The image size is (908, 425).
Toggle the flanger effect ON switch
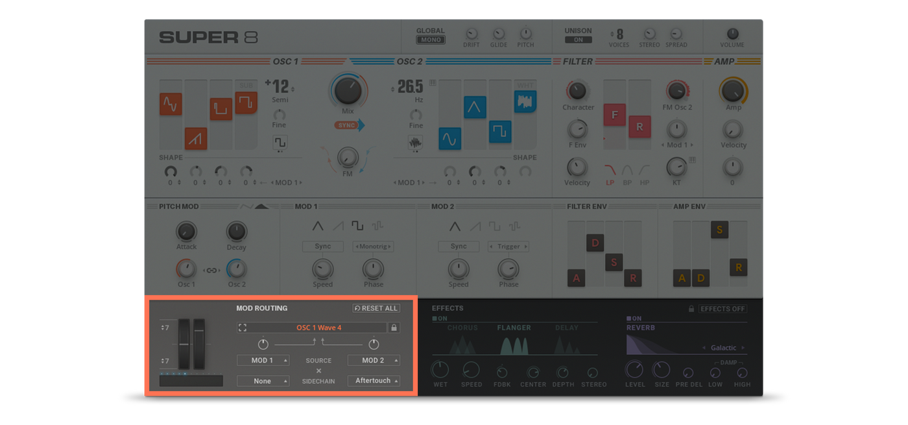tap(440, 319)
